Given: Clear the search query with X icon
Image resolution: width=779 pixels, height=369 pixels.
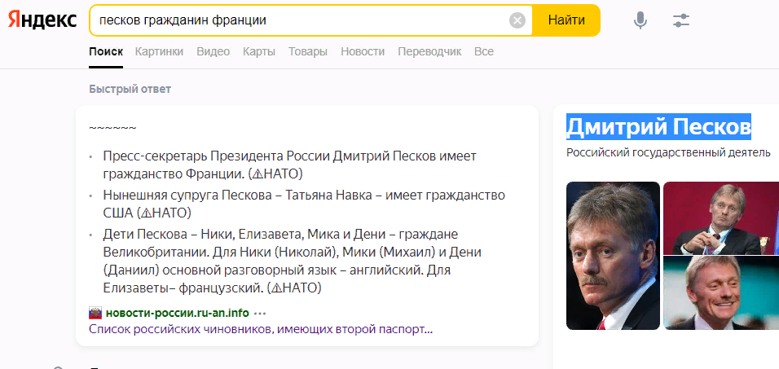Looking at the screenshot, I should (x=517, y=20).
